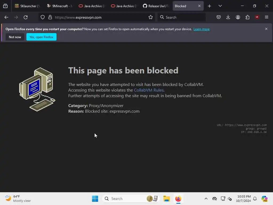Open the Firefox account icon
The height and width of the screenshot is (205, 273).
238,17
